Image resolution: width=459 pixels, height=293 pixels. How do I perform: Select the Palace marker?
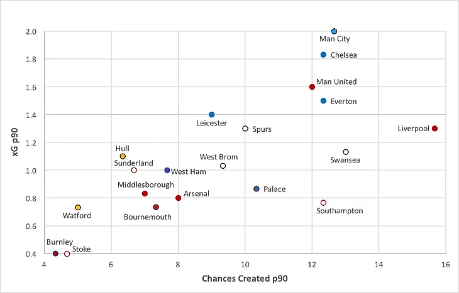click(x=257, y=189)
